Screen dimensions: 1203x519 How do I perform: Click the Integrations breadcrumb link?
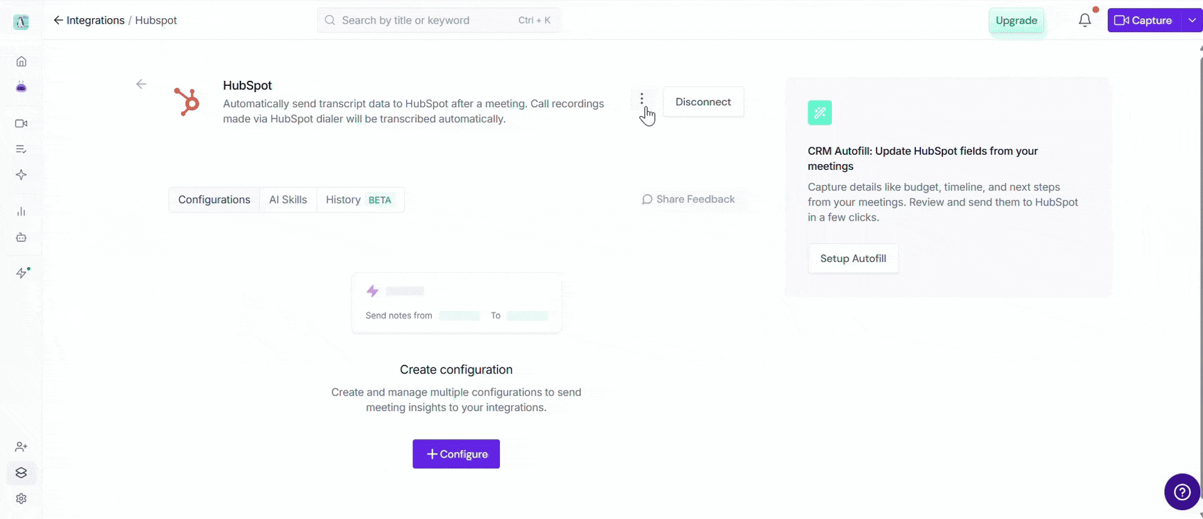[x=95, y=20]
